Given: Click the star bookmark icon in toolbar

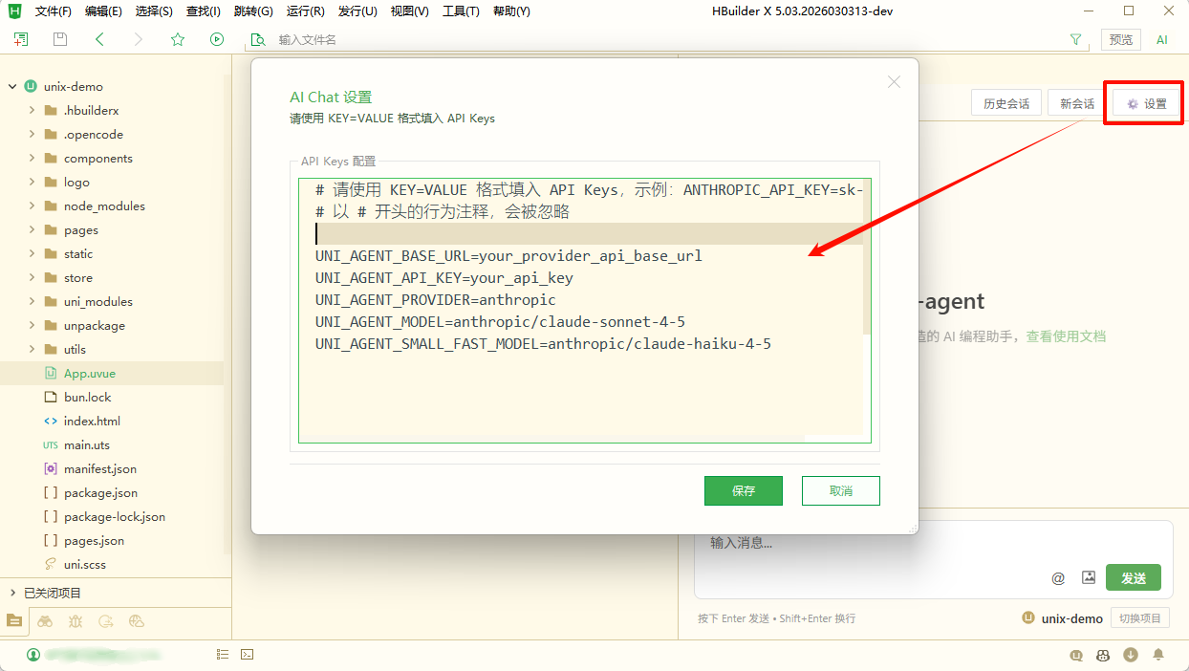Looking at the screenshot, I should pos(177,39).
